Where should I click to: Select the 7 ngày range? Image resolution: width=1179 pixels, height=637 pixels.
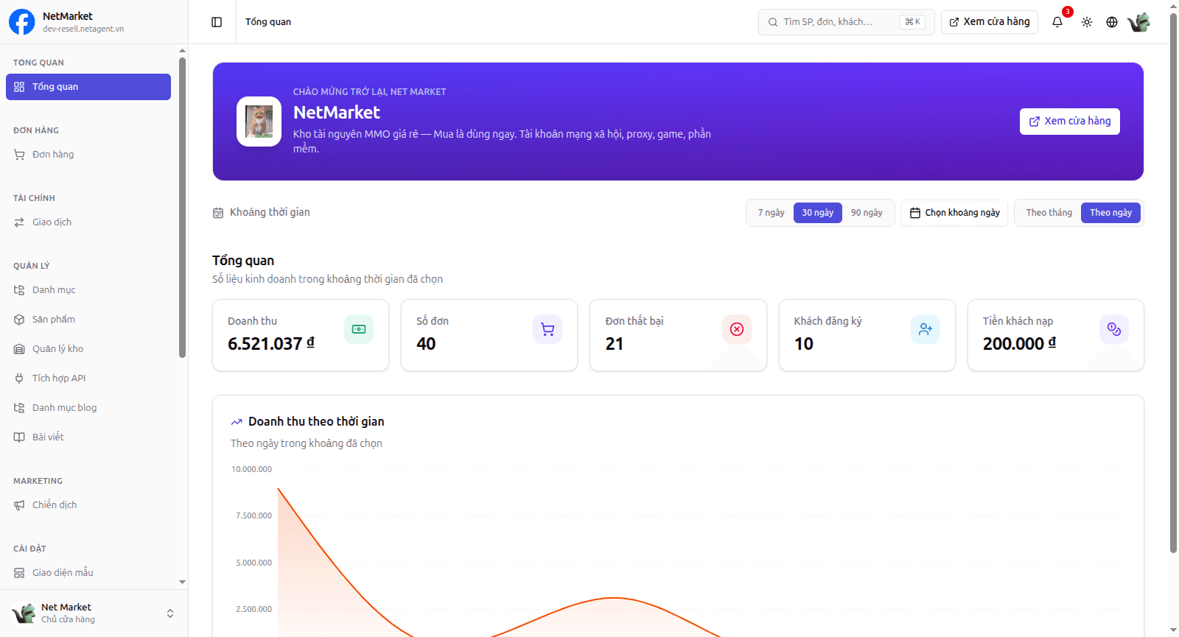click(771, 213)
